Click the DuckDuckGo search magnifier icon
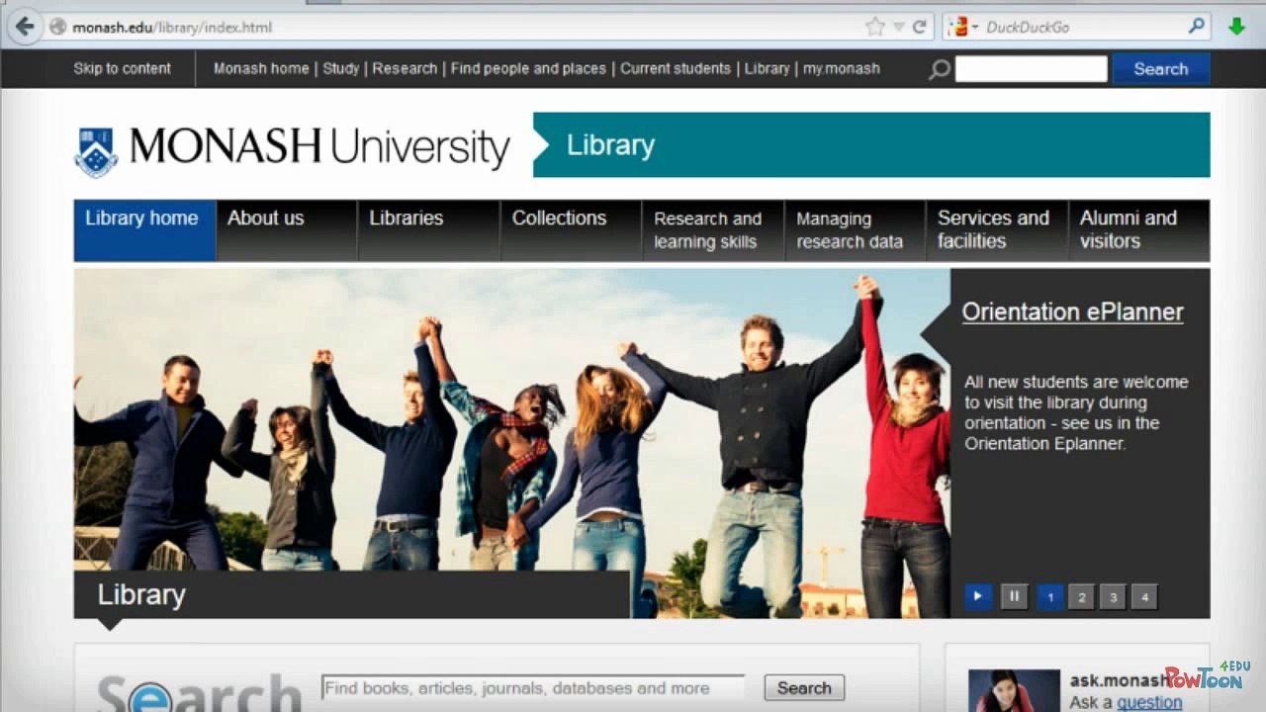1266x712 pixels. [1197, 27]
